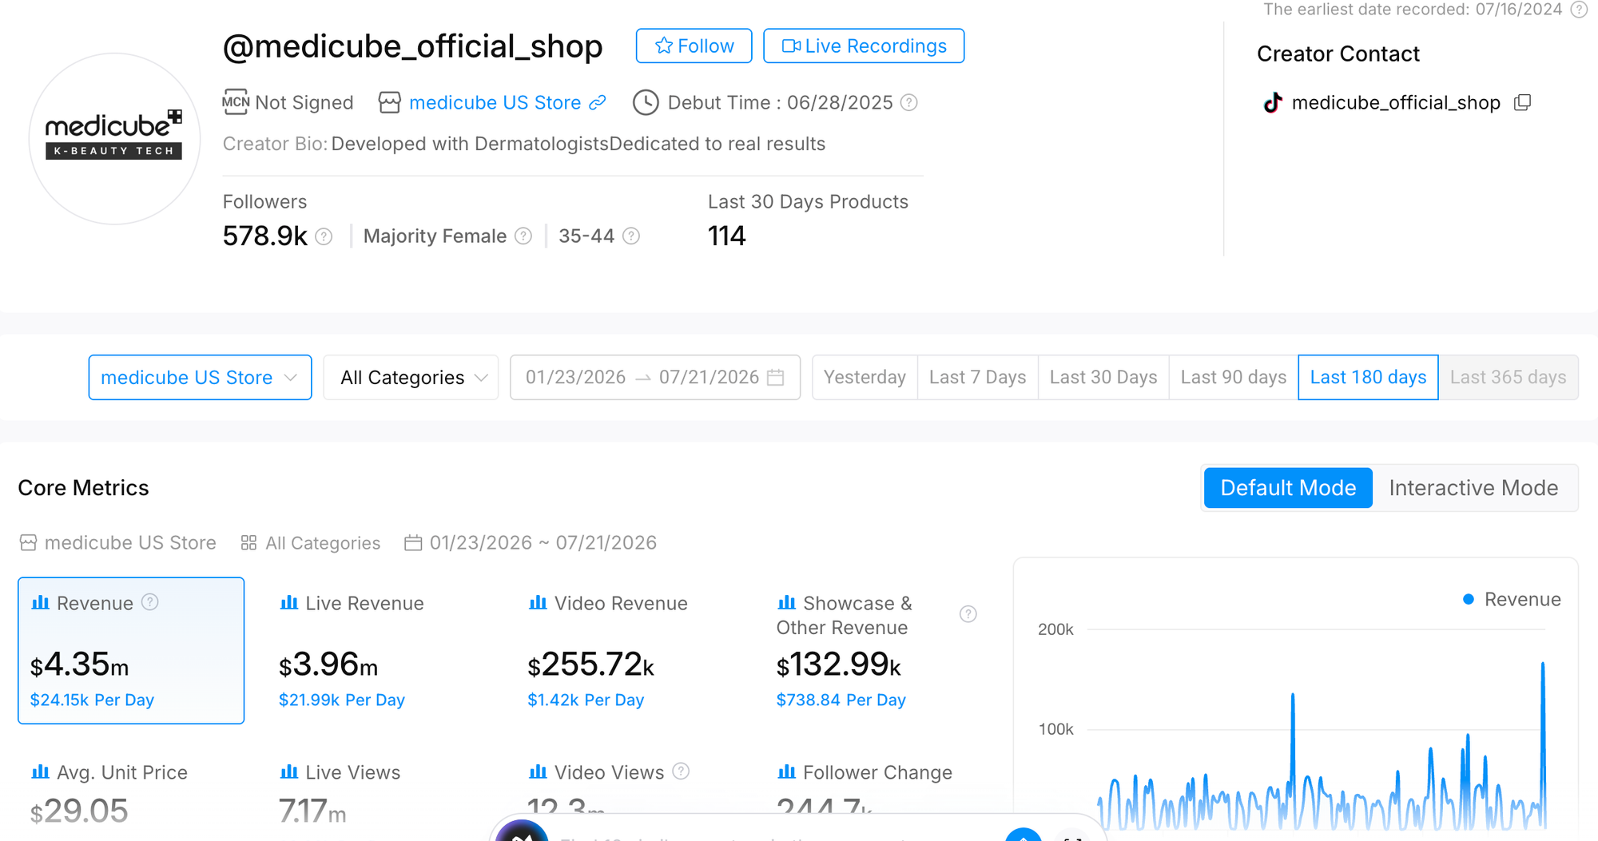Click the Live Revenue bar chart icon
The height and width of the screenshot is (841, 1598).
click(x=288, y=603)
